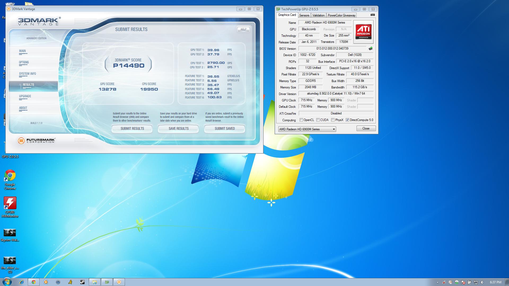Click the 6:37 PM taskbar clock
The image size is (509, 286).
click(495, 282)
